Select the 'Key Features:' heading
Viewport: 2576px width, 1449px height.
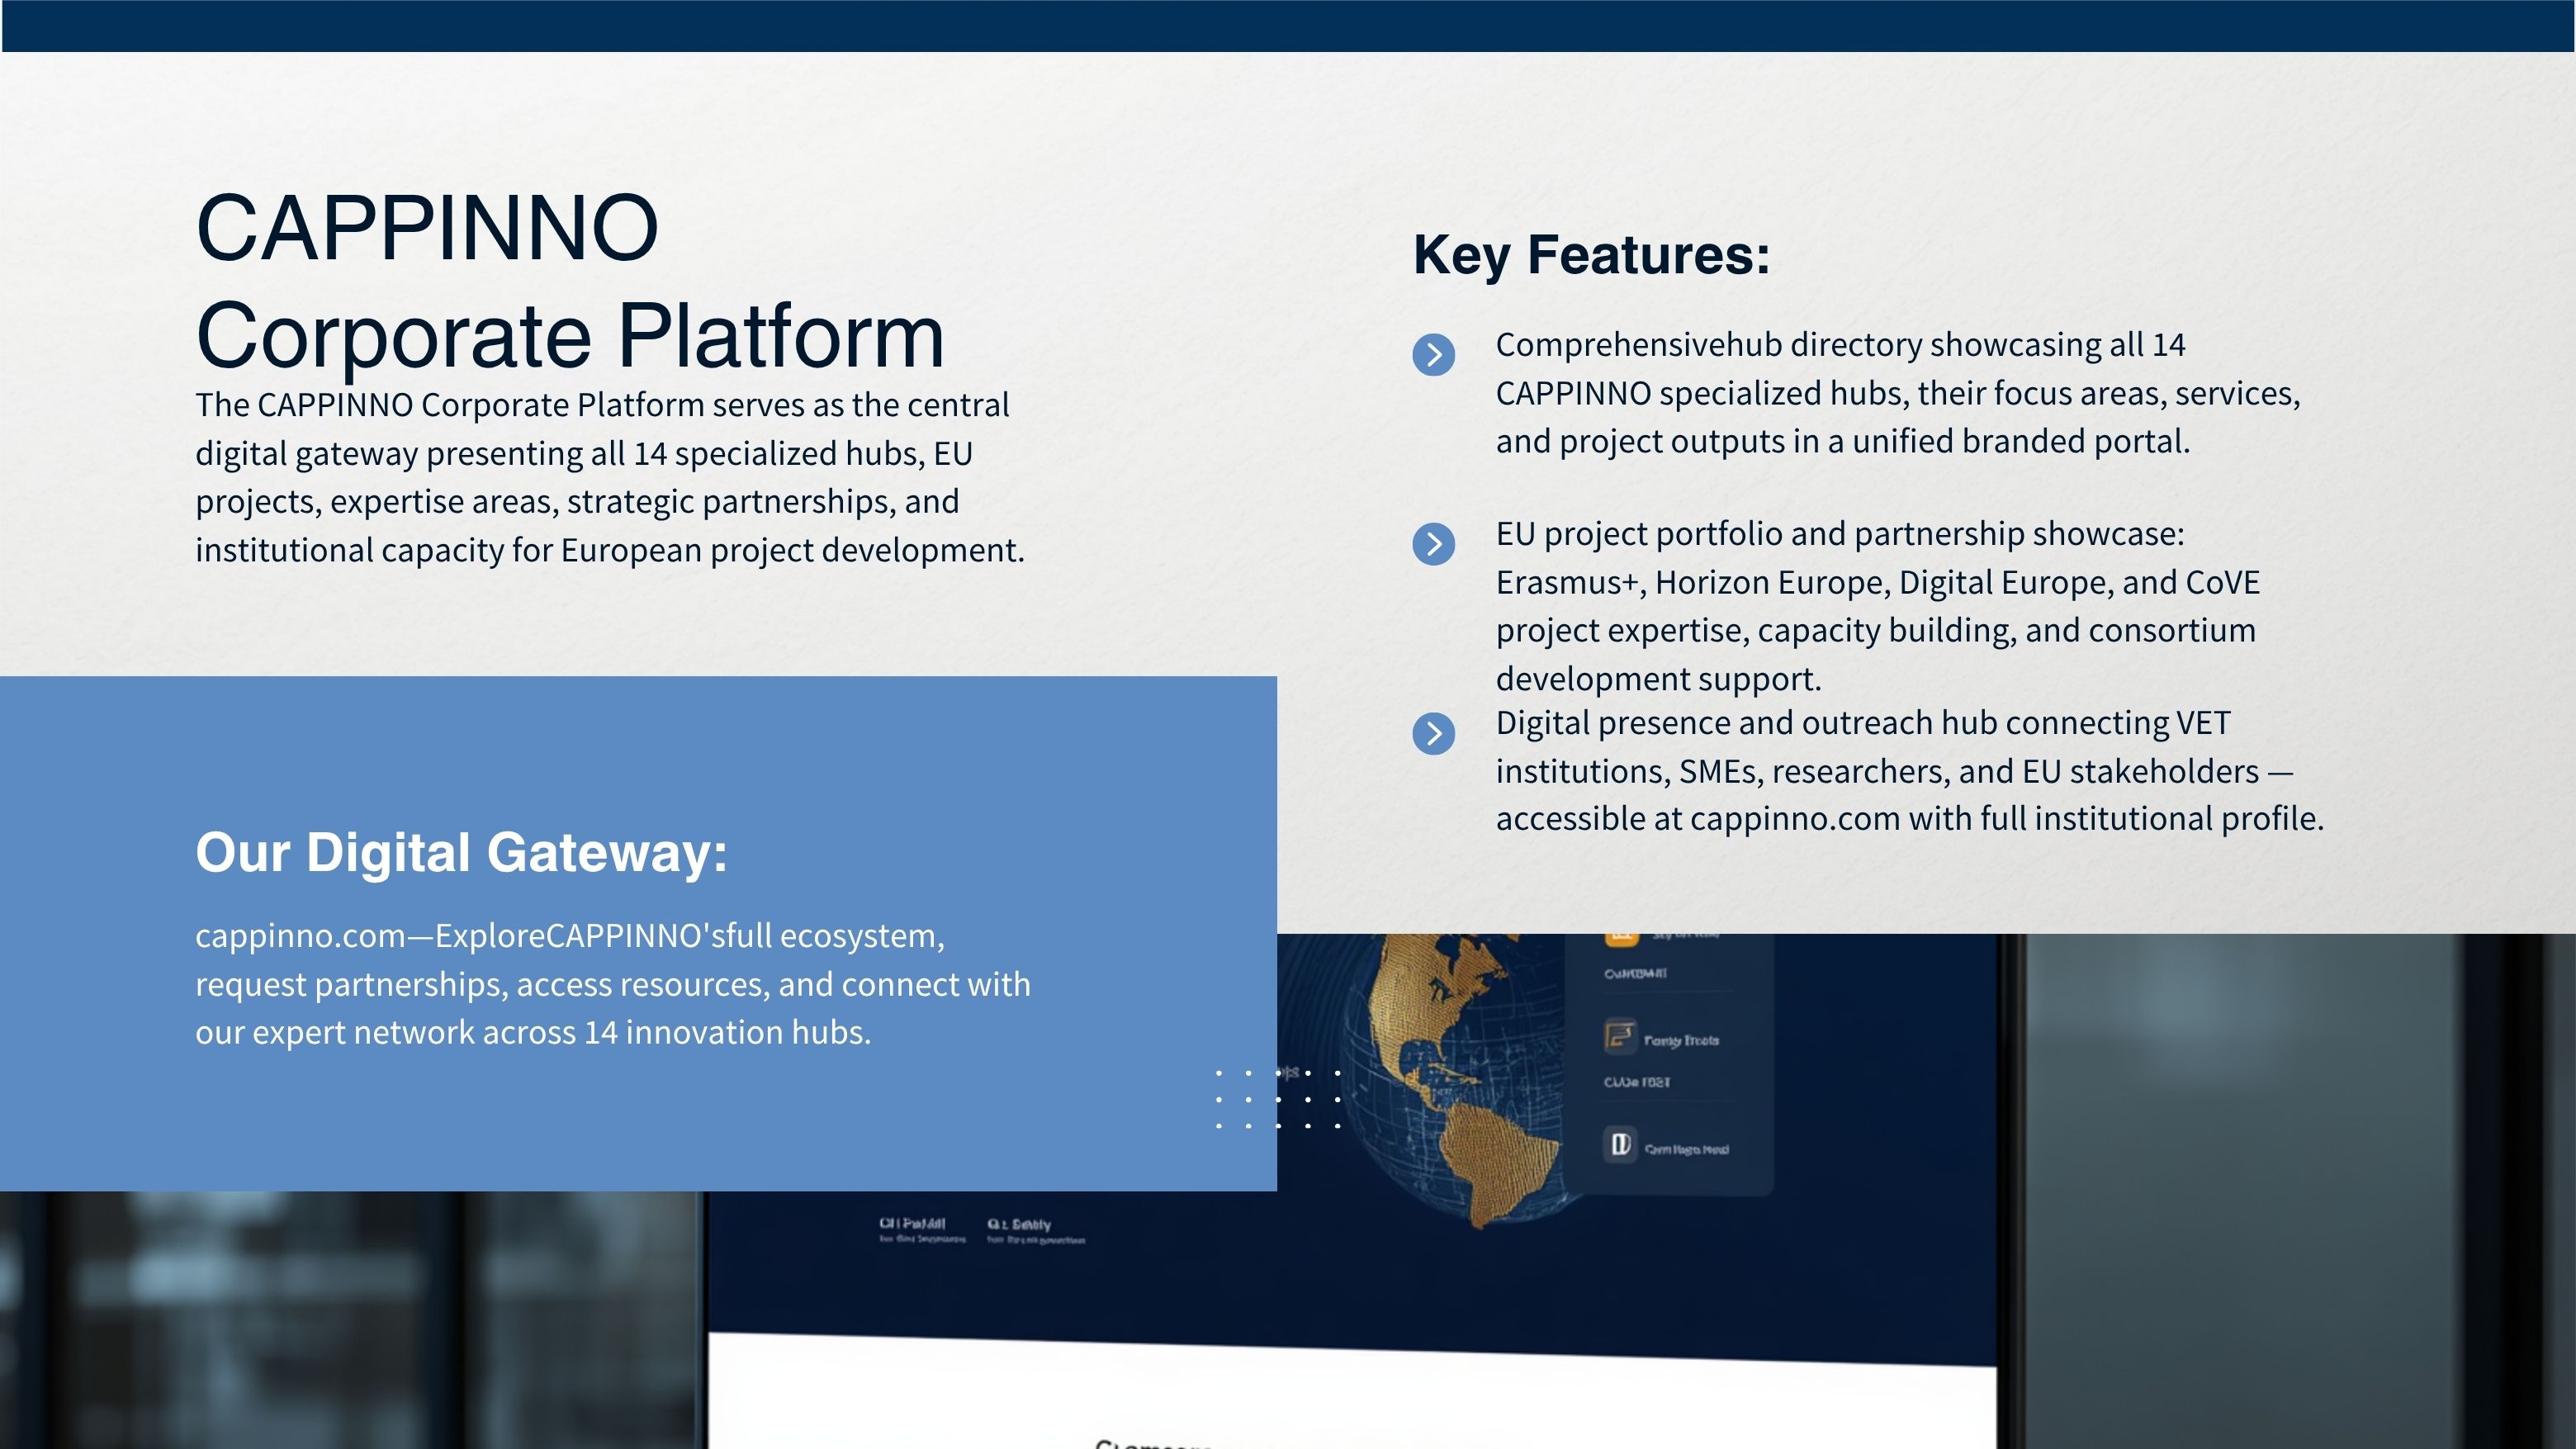pos(1591,254)
